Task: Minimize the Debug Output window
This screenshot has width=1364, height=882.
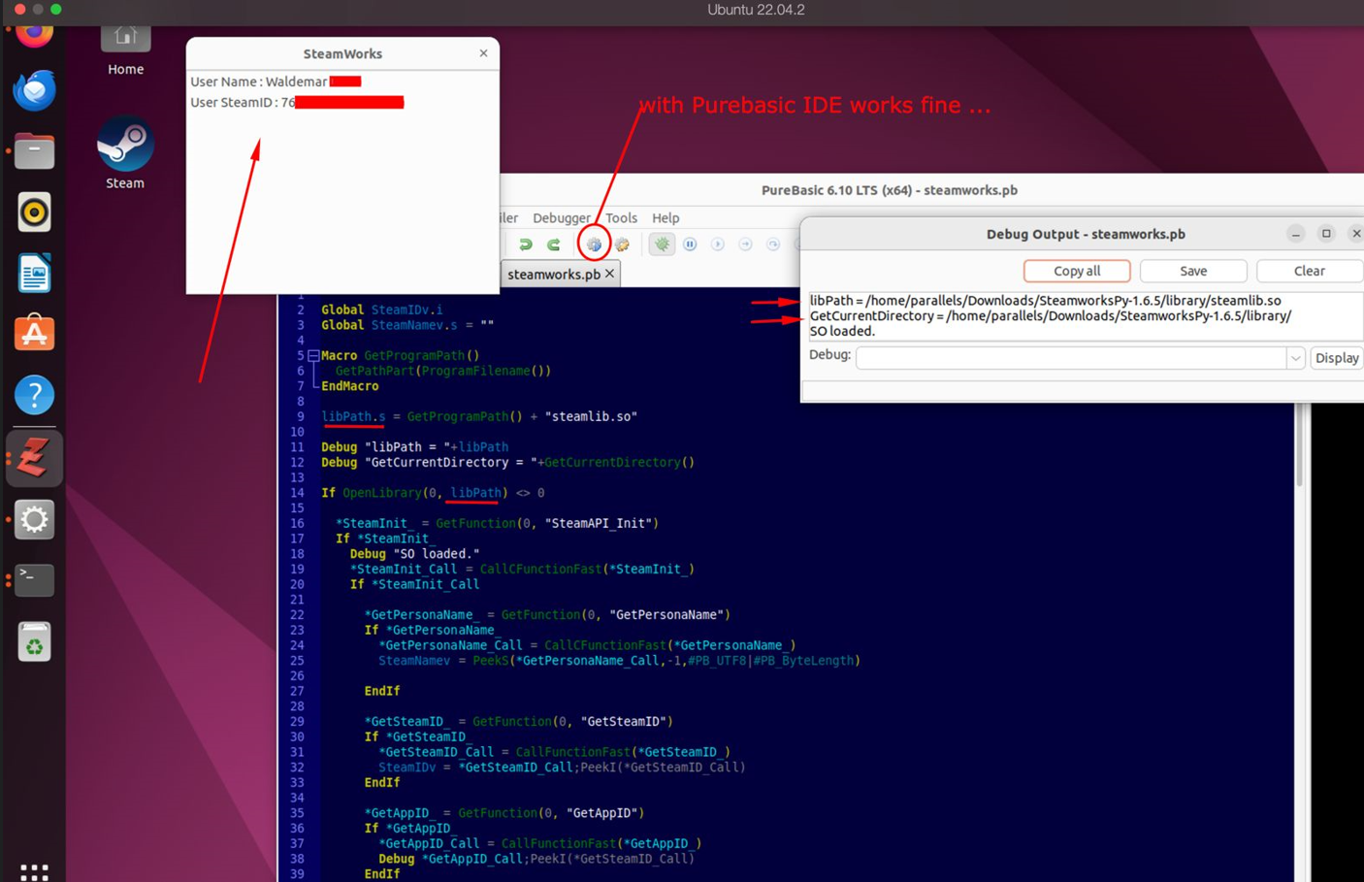Action: coord(1295,234)
